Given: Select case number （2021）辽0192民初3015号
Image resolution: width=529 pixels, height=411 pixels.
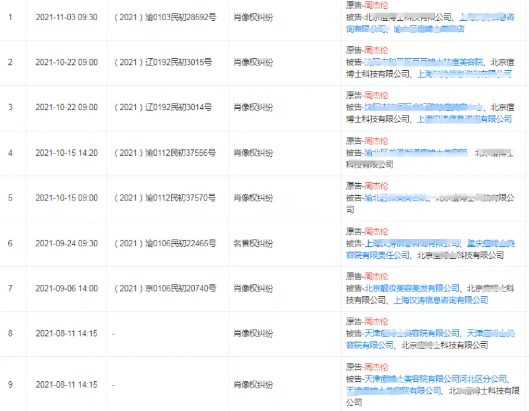Looking at the screenshot, I should 163,62.
